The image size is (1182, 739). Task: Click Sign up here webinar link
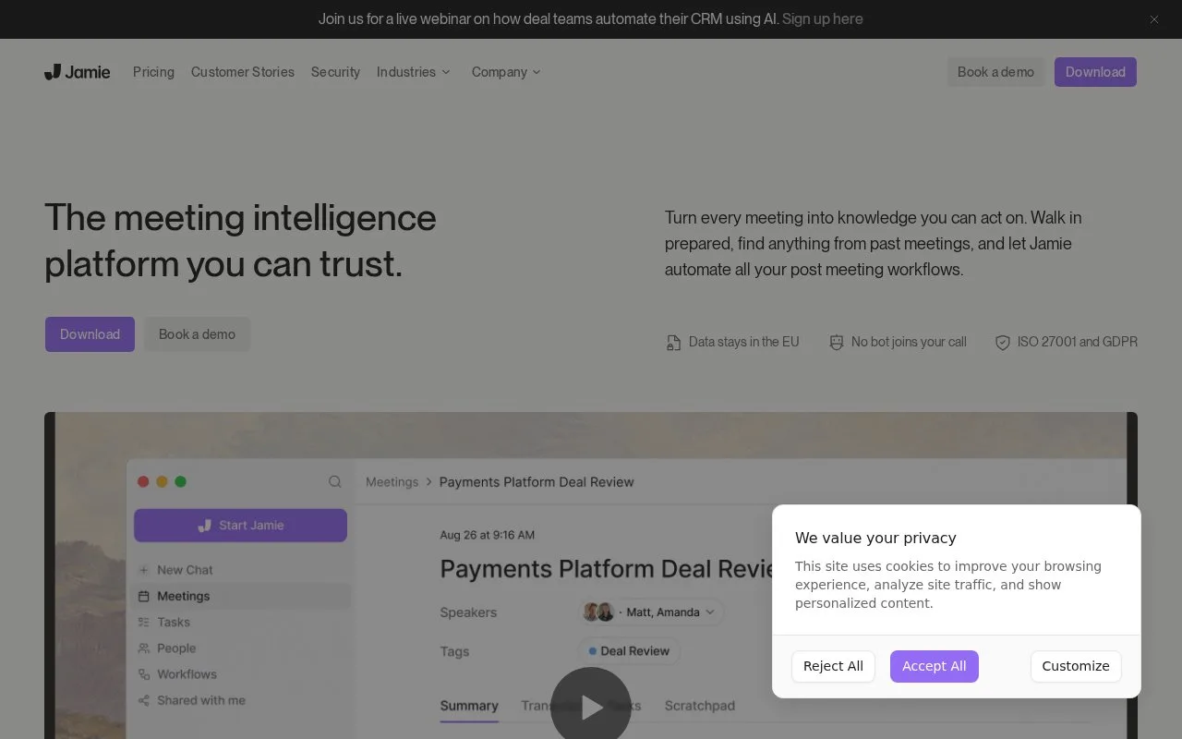point(823,19)
